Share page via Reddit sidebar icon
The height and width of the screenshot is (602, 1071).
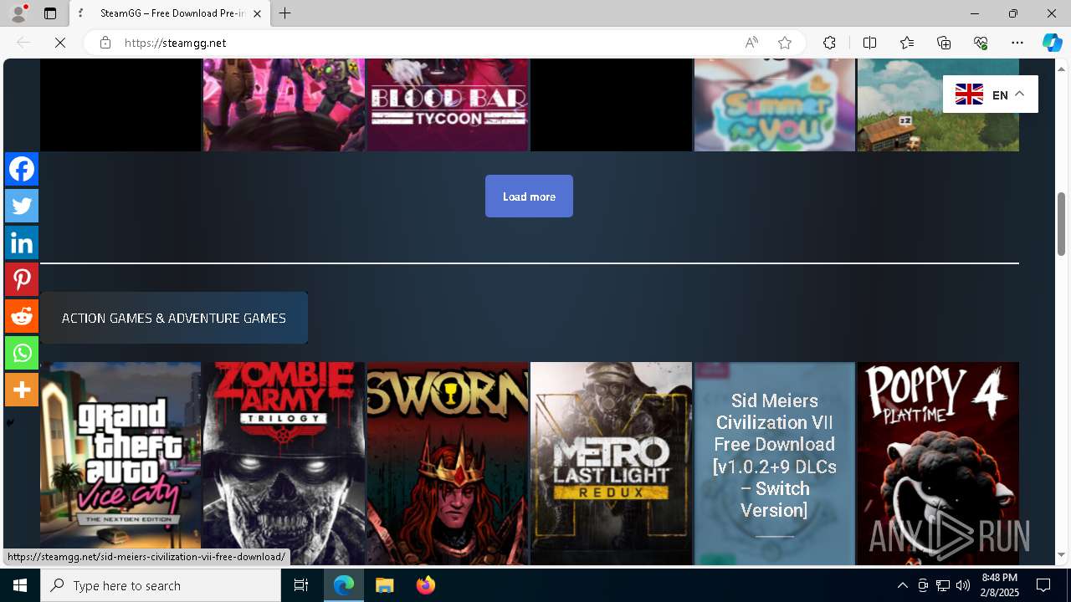pos(22,316)
